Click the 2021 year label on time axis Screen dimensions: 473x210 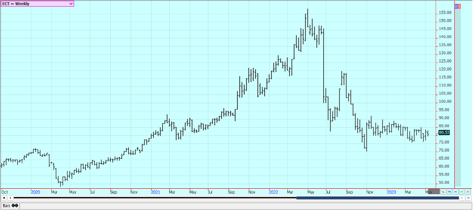click(x=155, y=192)
